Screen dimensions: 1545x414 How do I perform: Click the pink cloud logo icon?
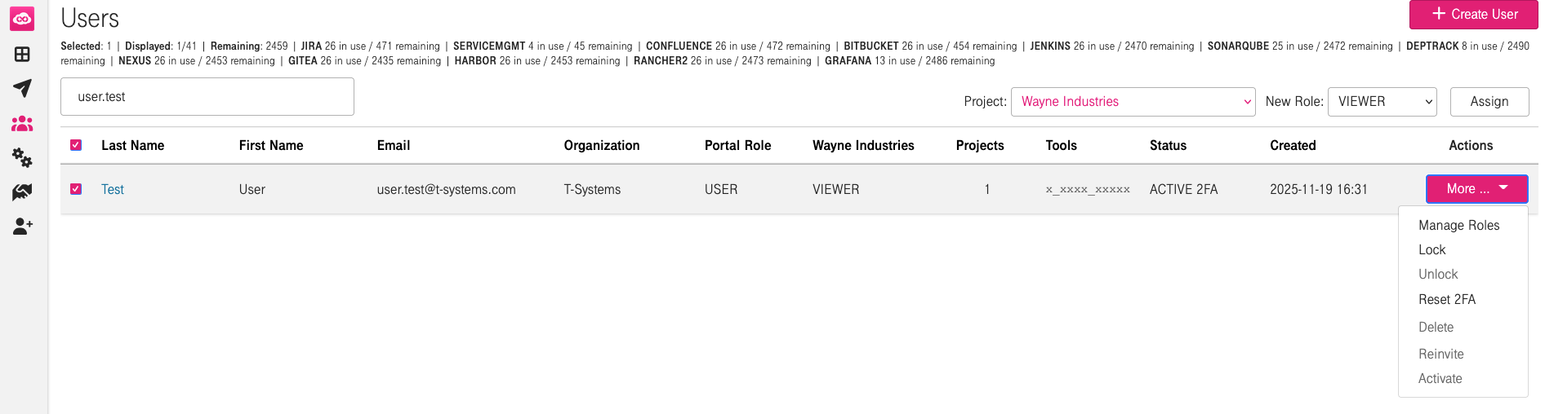coord(22,19)
